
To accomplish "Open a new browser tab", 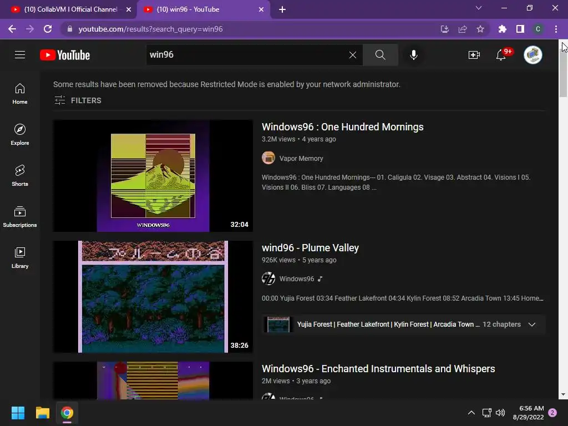I will tap(282, 9).
